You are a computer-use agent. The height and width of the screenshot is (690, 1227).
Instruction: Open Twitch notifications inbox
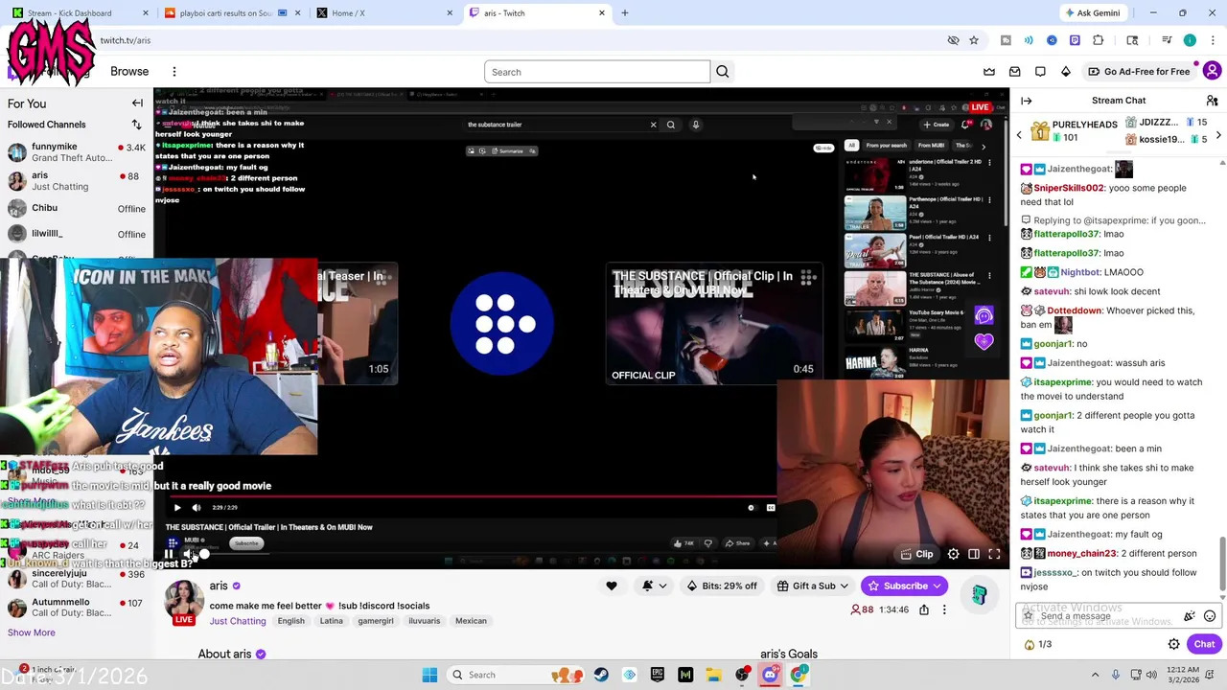click(1015, 72)
